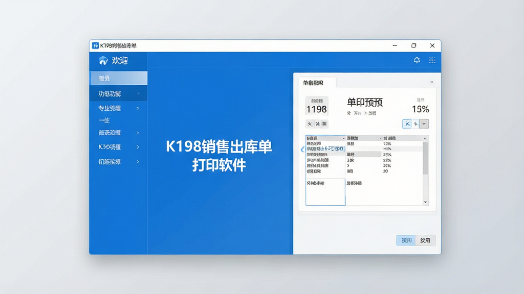The width and height of the screenshot is (524, 294).
Task: Click the 1198 value box
Action: tap(316, 106)
